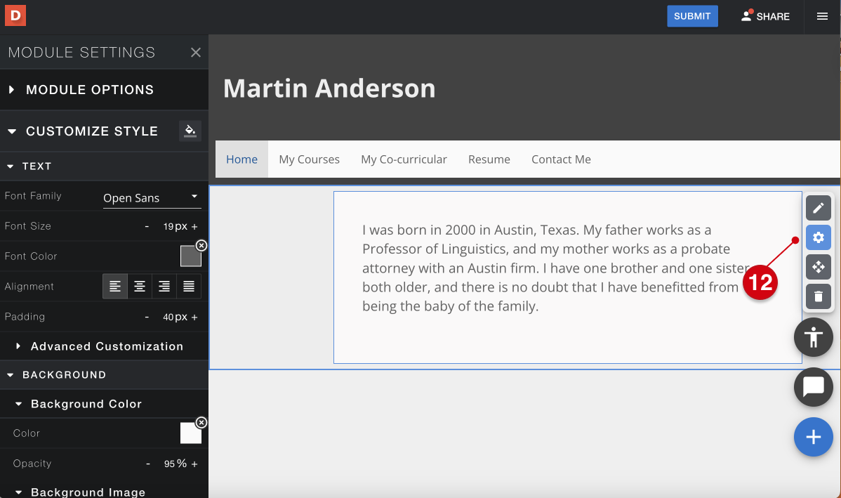
Task: Delete module with trash icon
Action: 818,296
